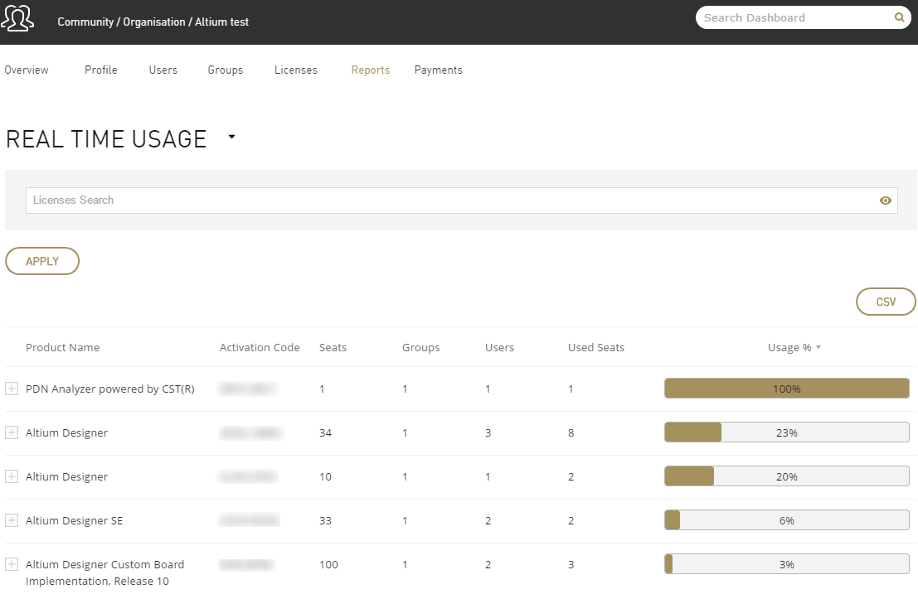The height and width of the screenshot is (594, 918).
Task: Expand the Altium Designer SE row
Action: (x=12, y=520)
